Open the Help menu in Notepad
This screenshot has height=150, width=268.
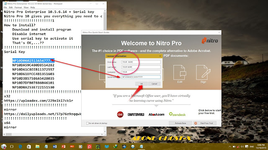(x=33, y=7)
